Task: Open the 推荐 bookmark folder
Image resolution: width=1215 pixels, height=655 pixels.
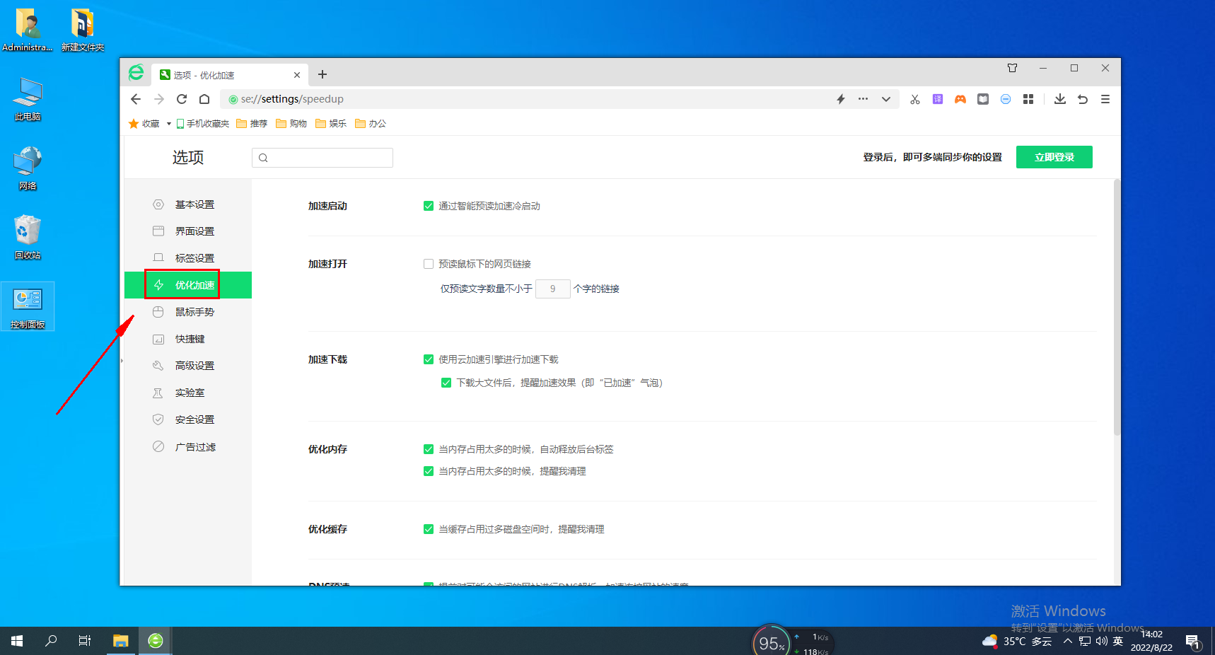Action: tap(252, 124)
